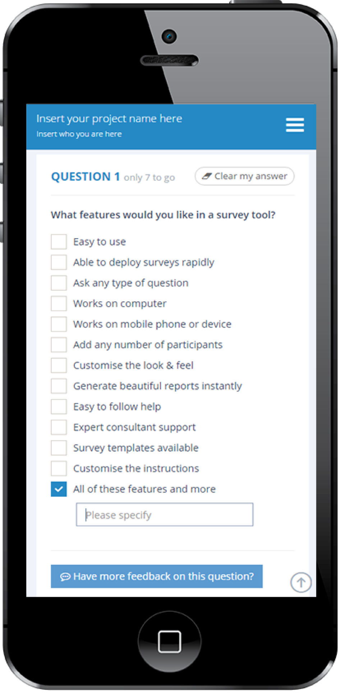Check the Customise the look & feel option
The width and height of the screenshot is (345, 698).
59,365
